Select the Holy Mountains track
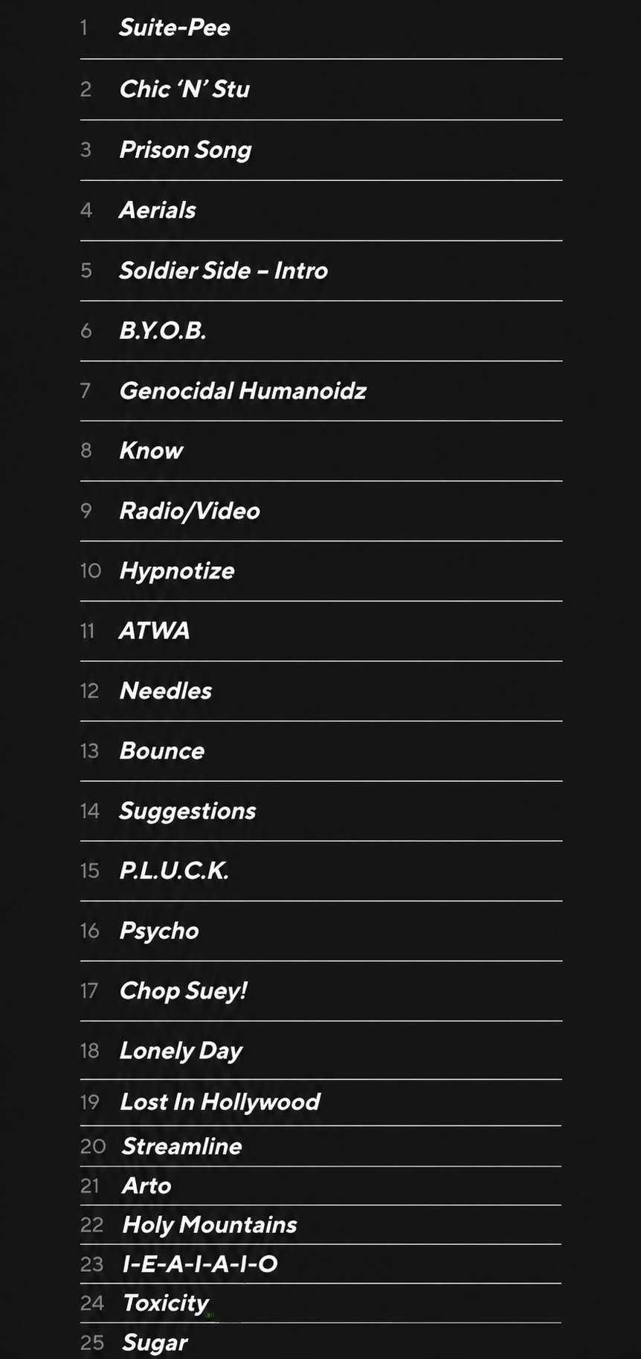The height and width of the screenshot is (1359, 641). [x=320, y=1225]
